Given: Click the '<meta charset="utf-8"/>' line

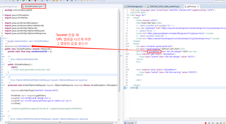Looking at the screenshot, I should coord(147,20).
